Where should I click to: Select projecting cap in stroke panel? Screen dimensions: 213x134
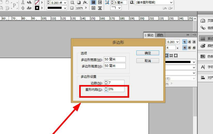(x=194, y=42)
